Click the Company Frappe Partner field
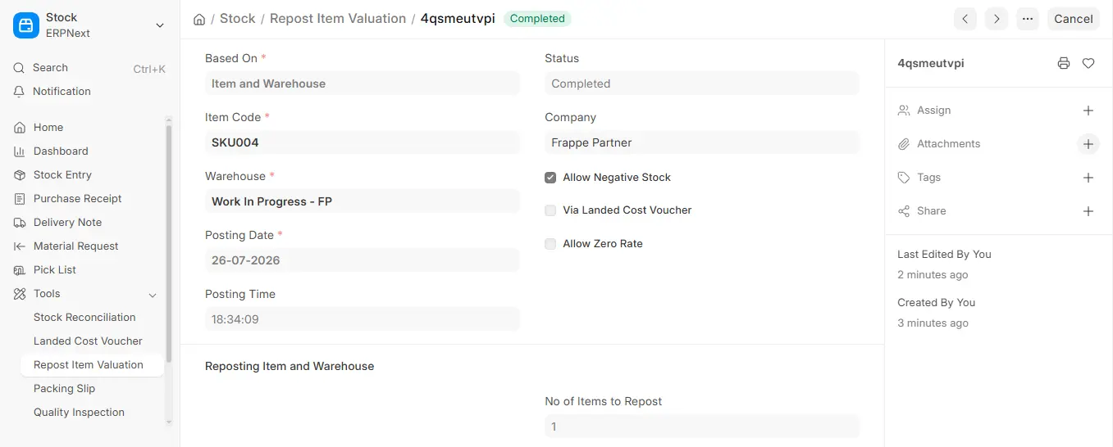1113x447 pixels. pos(702,142)
